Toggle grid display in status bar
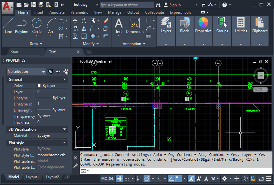 tap(119, 178)
